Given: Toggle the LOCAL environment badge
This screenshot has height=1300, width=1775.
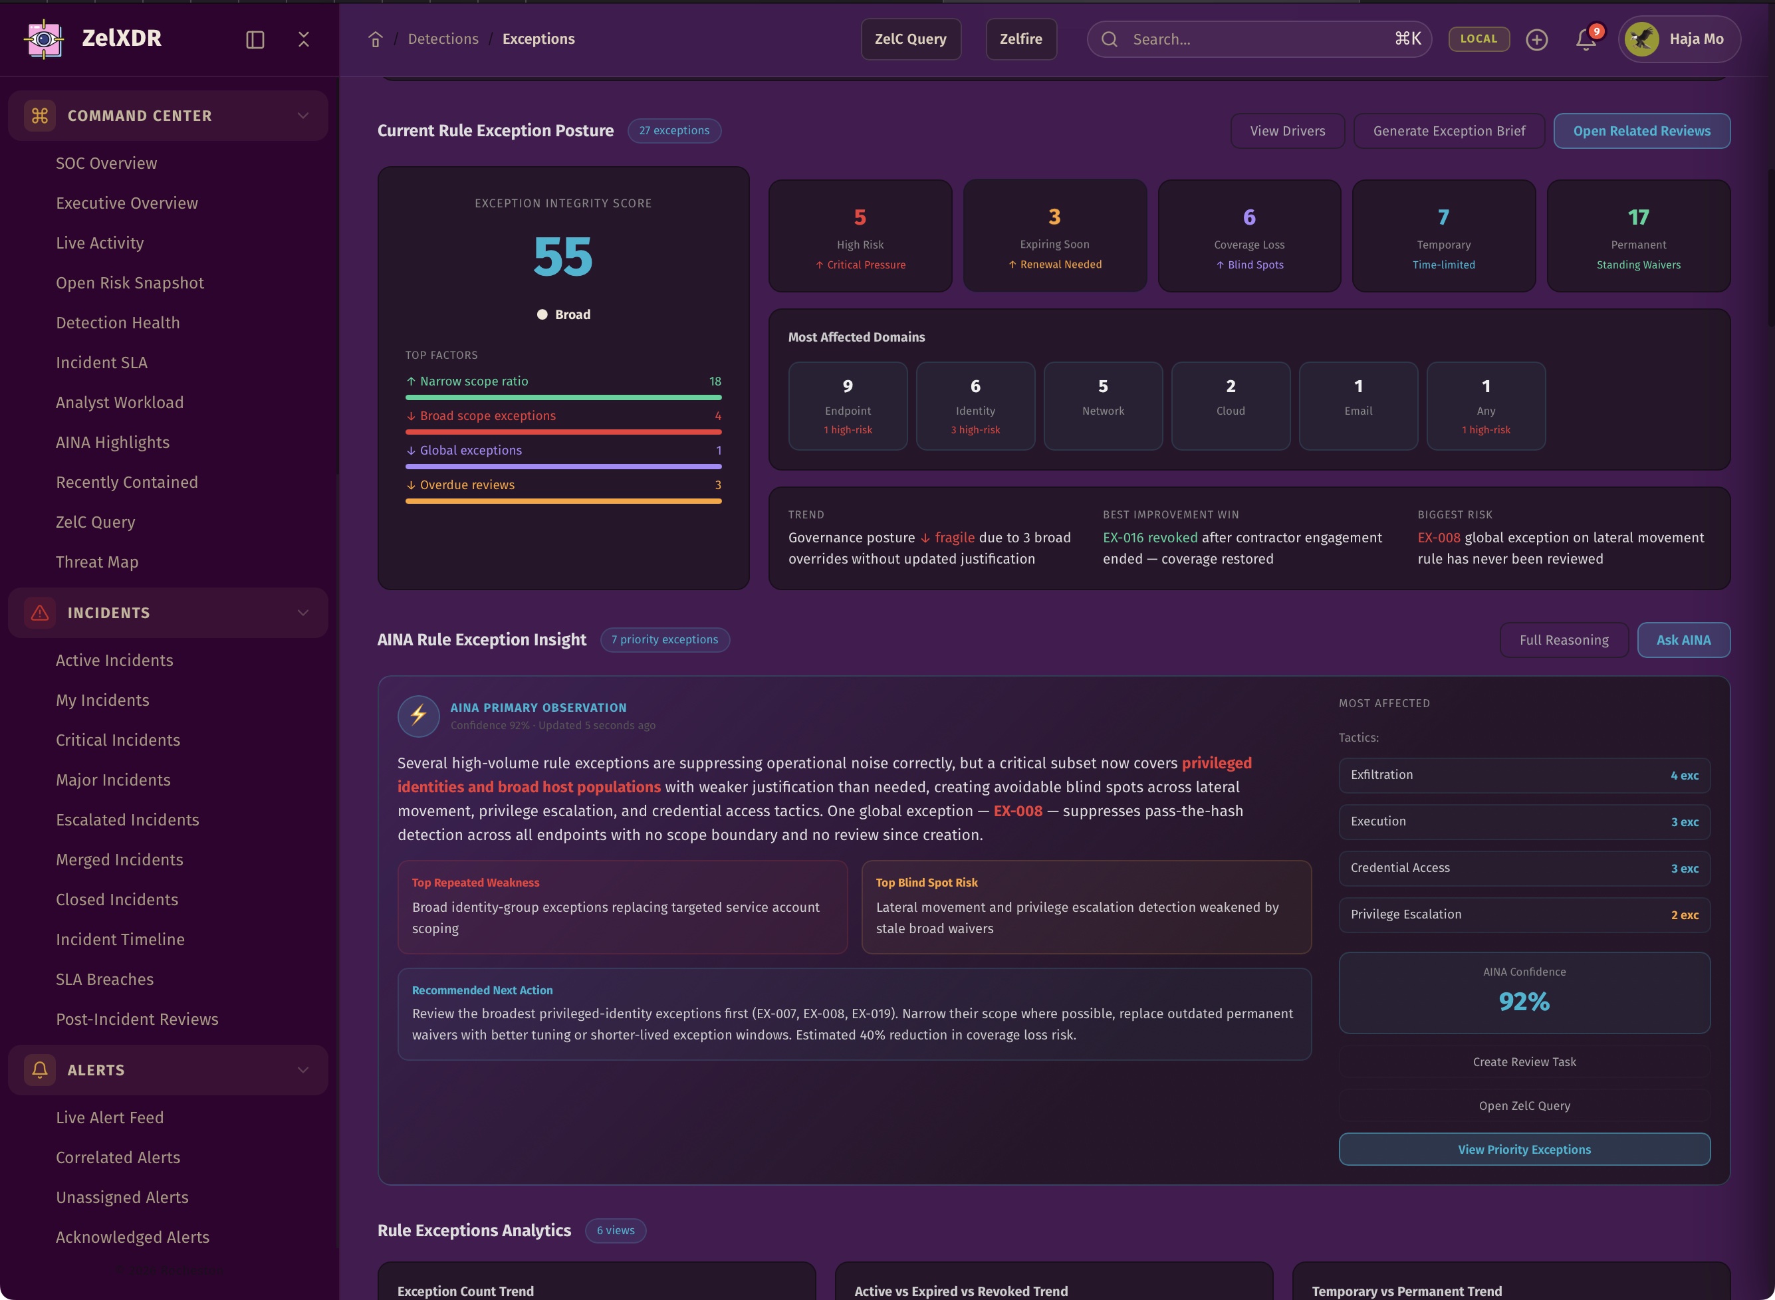Looking at the screenshot, I should coord(1479,39).
